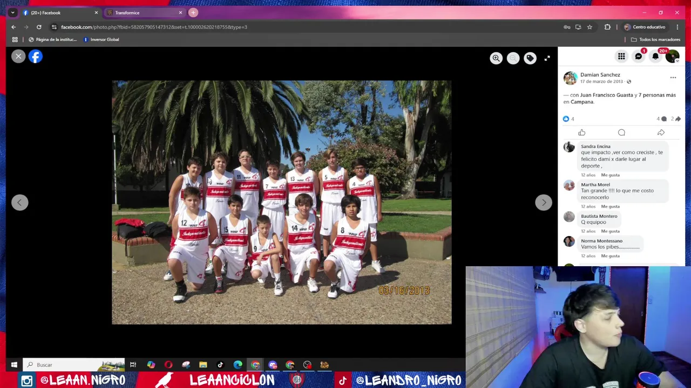Open the Windows Start menu

[x=14, y=365]
